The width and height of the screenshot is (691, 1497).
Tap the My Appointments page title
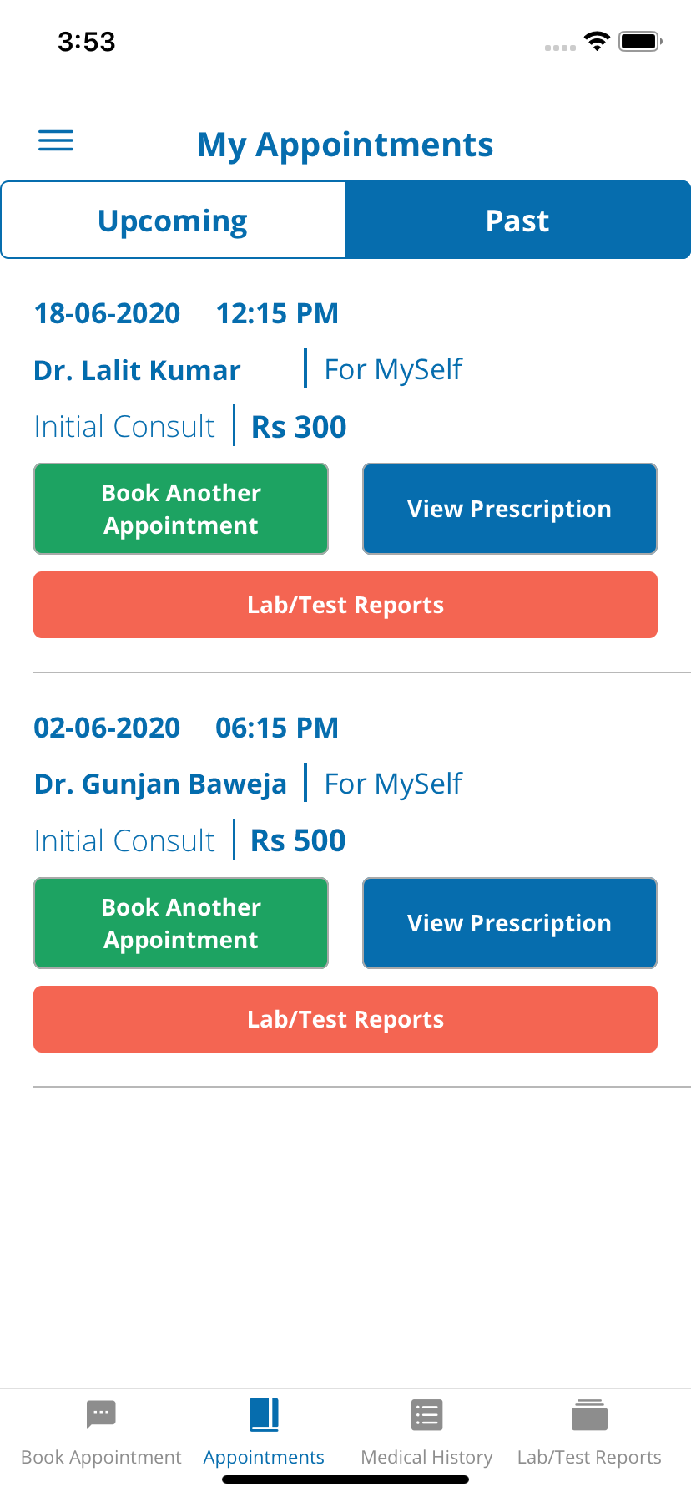(345, 145)
